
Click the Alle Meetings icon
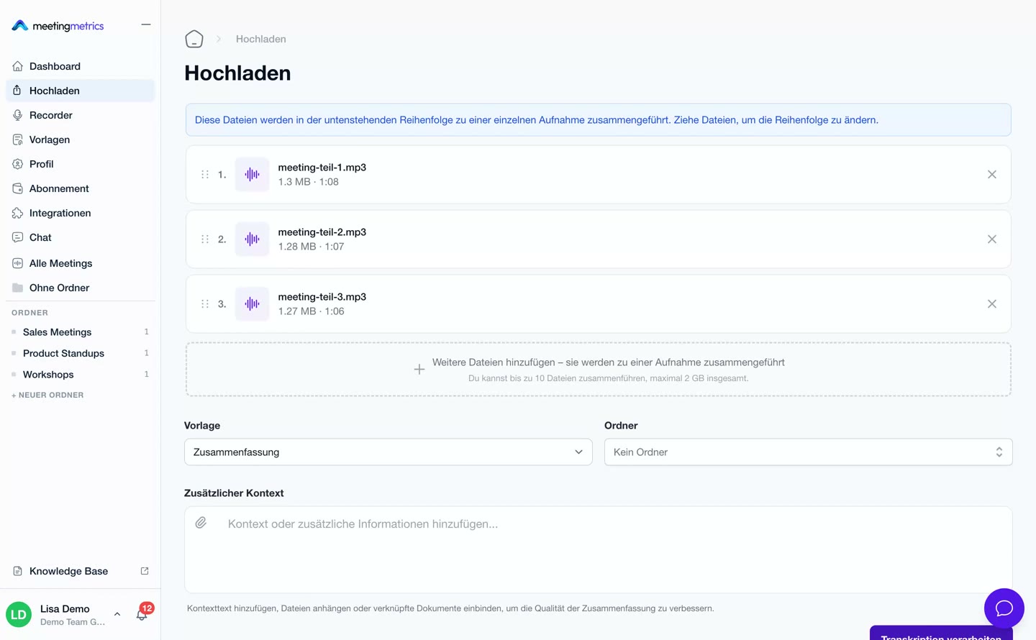click(x=18, y=263)
